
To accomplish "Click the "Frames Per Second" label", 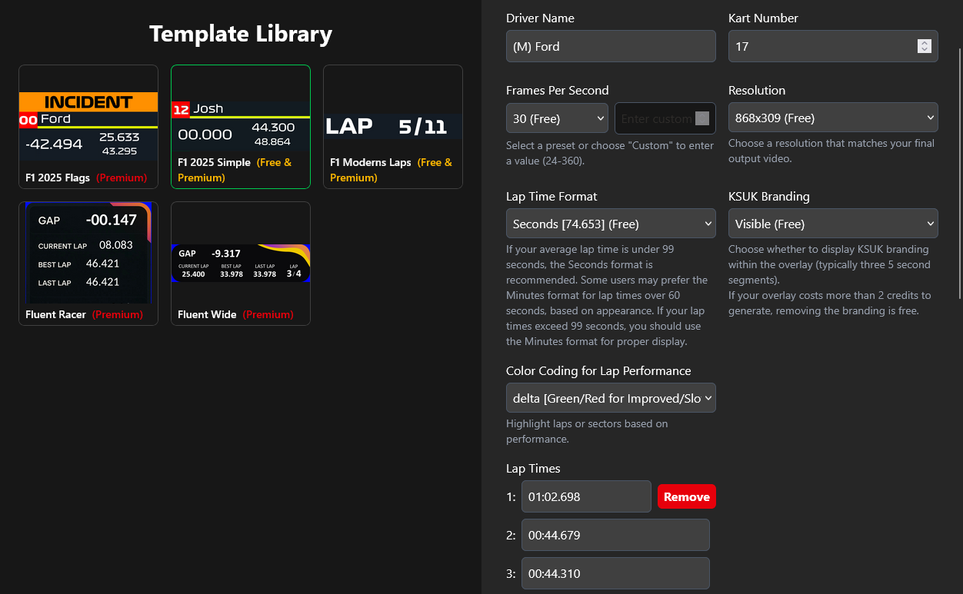I will [558, 90].
